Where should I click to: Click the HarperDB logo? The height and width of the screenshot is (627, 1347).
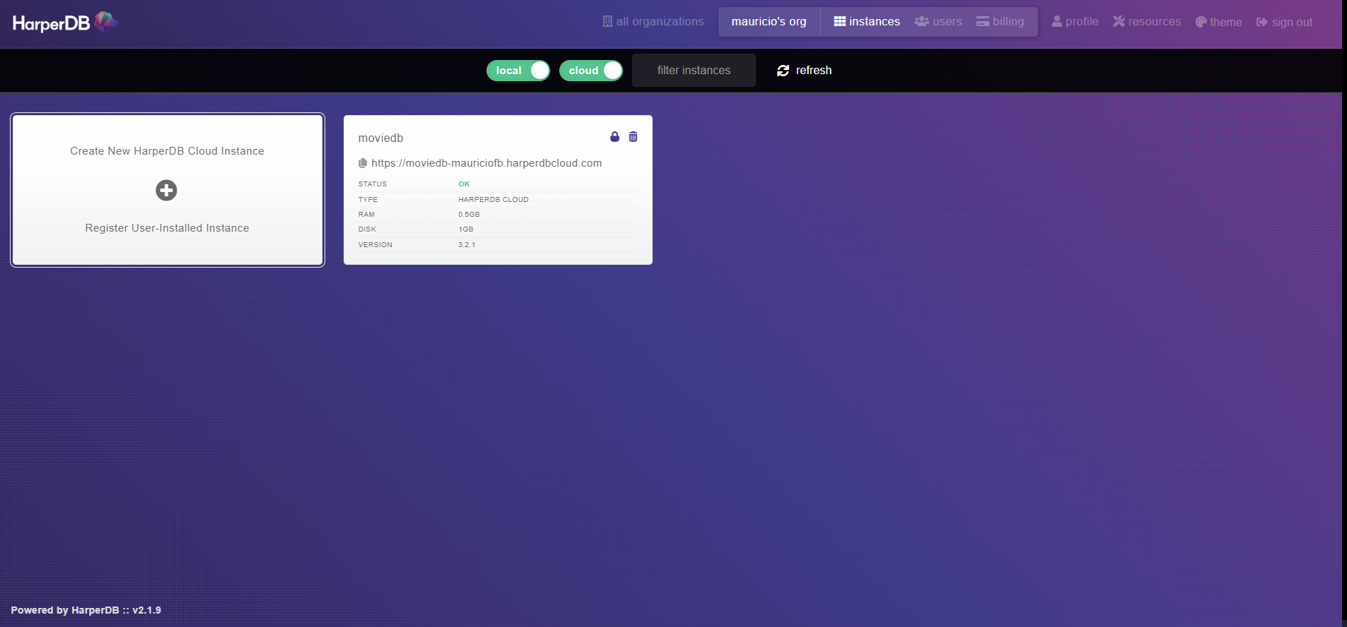coord(65,23)
